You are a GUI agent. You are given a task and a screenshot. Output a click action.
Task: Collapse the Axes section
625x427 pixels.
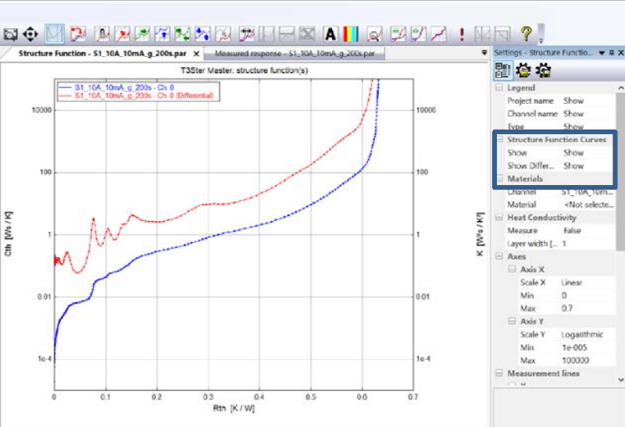(499, 256)
